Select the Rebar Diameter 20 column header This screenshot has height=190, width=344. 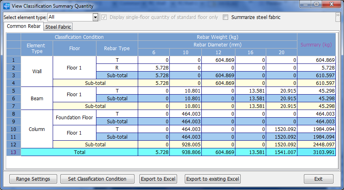point(281,52)
